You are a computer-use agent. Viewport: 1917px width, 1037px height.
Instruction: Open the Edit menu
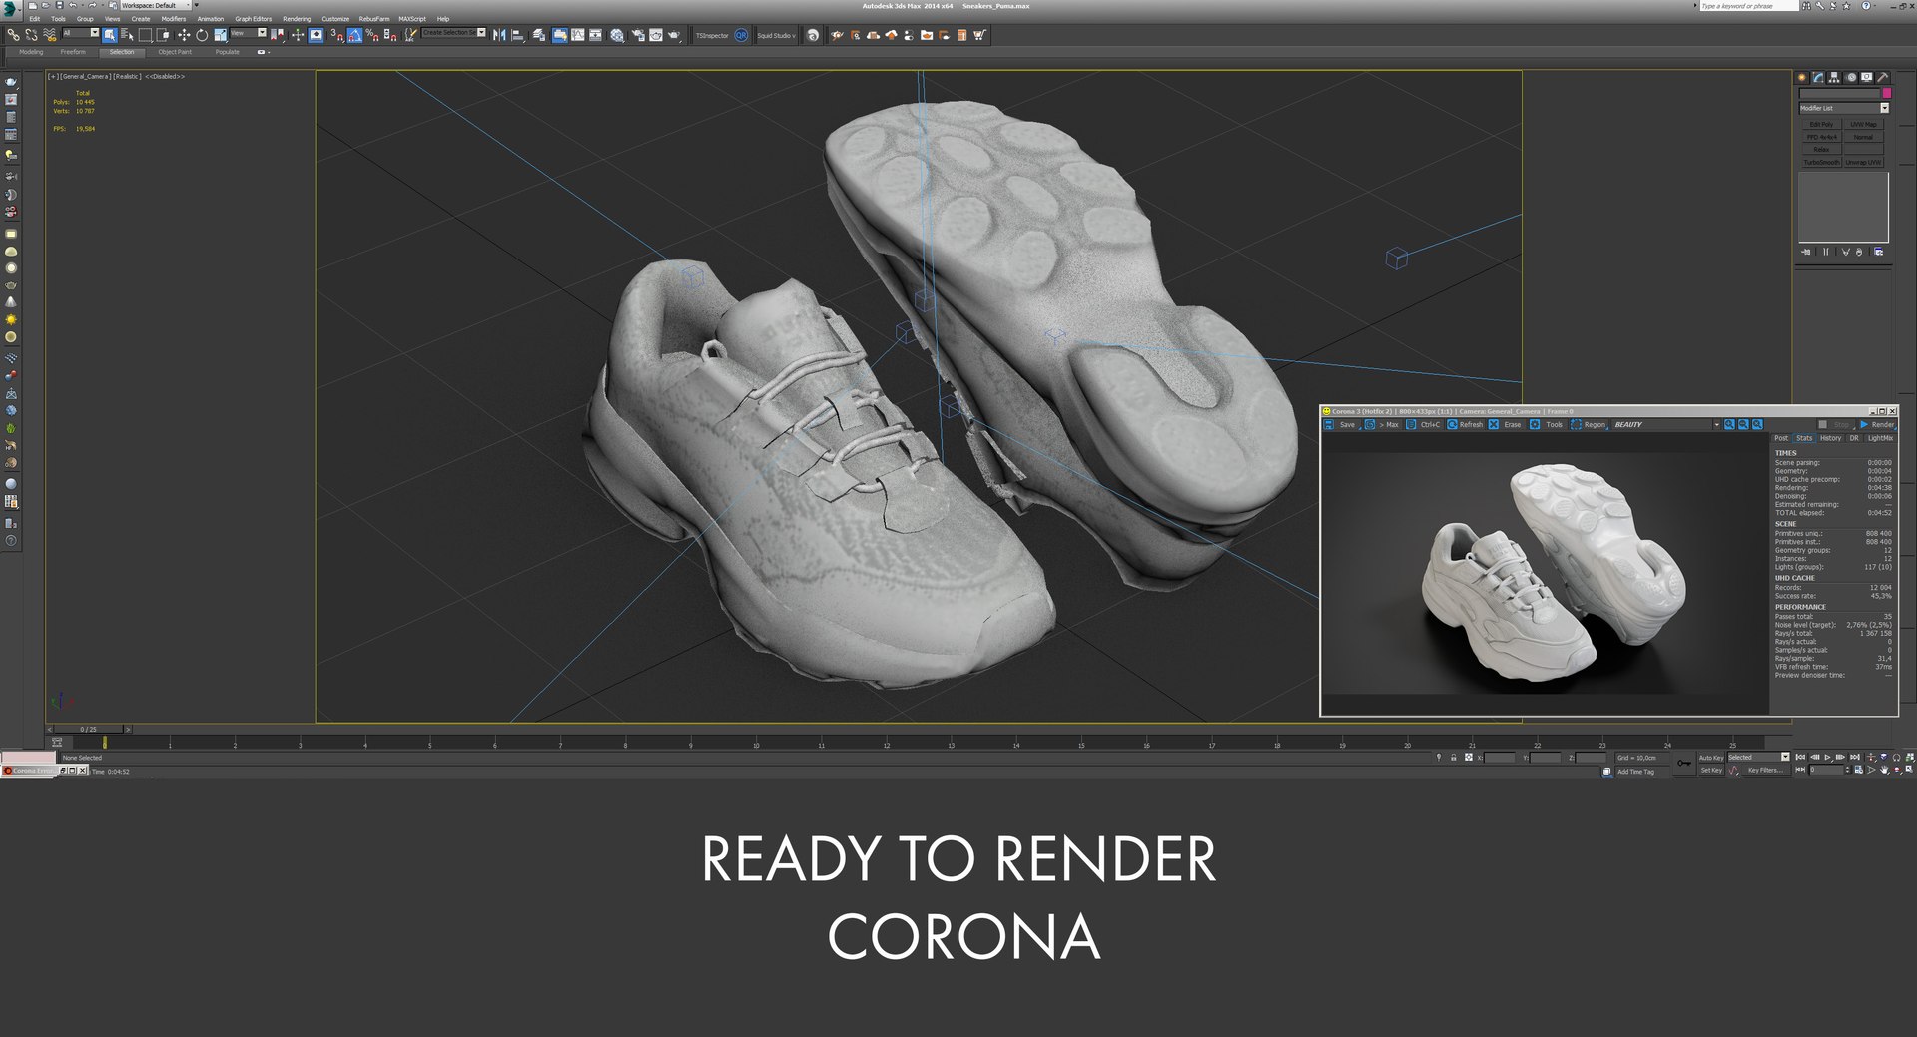[35, 19]
